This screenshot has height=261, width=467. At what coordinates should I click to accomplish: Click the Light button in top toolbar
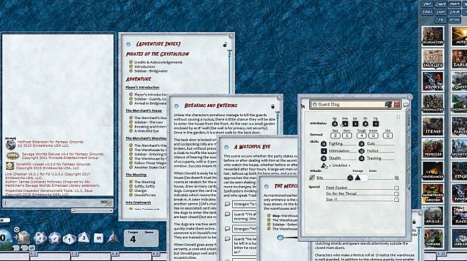point(441,12)
